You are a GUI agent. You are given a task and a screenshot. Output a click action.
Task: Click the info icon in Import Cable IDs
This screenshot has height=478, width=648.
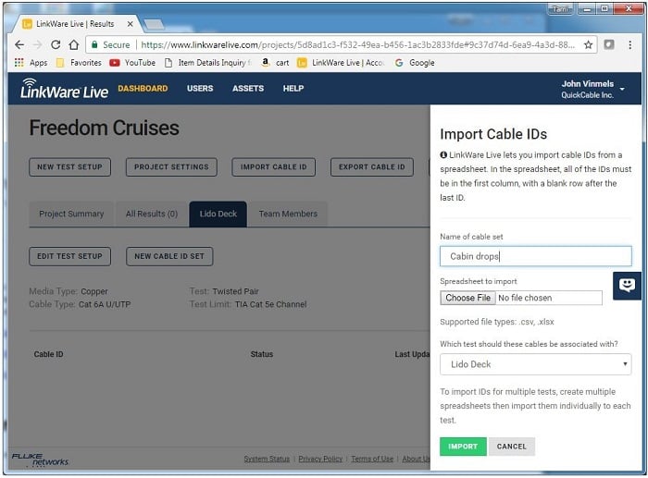coord(443,154)
